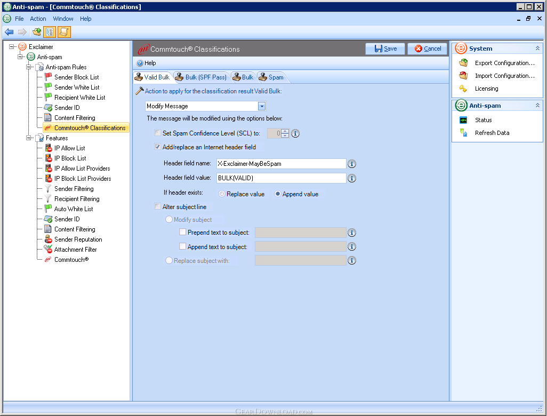
Task: Open the Modify Message action dropdown
Action: 262,106
